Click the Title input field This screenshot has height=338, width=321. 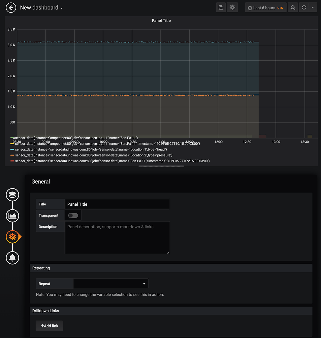point(117,204)
